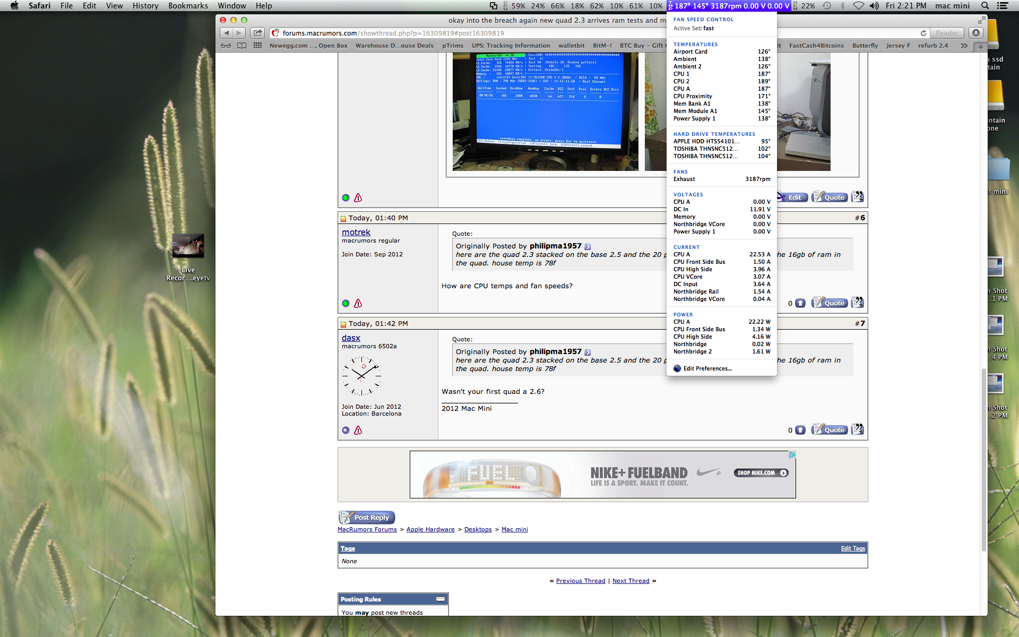Open the Edit Tags link
Image resolution: width=1019 pixels, height=637 pixels.
tap(853, 548)
